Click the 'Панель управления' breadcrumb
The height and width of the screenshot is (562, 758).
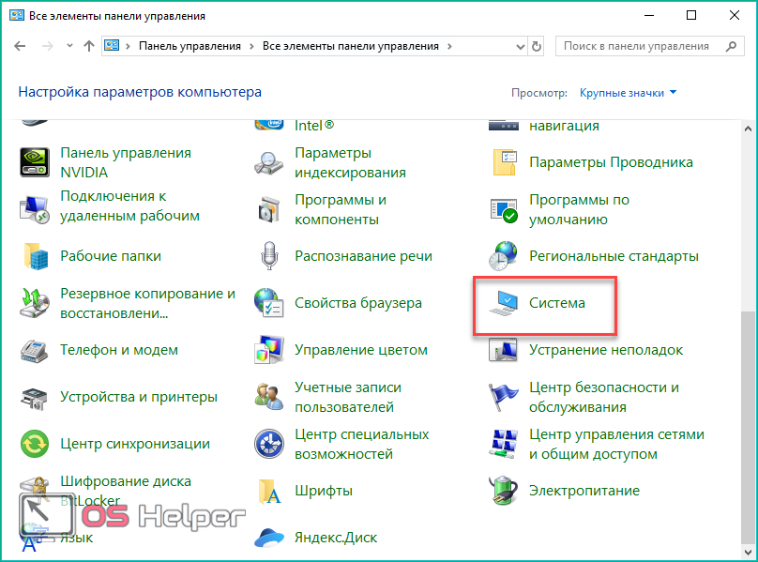tap(189, 46)
